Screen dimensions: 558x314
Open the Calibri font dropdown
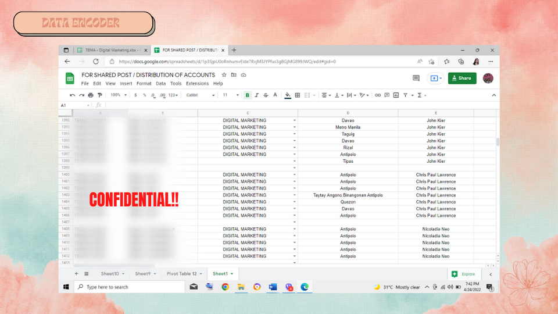201,95
